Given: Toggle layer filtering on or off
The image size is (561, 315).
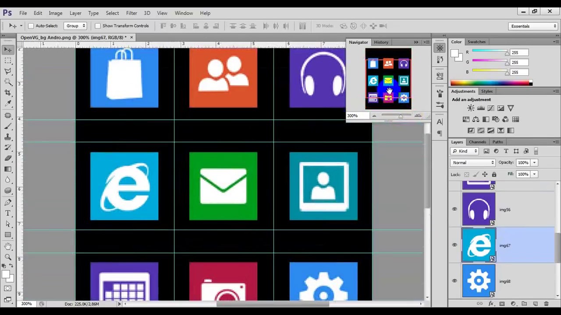Looking at the screenshot, I should click(x=536, y=151).
